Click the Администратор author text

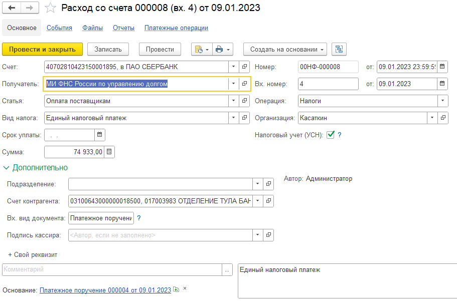(329, 179)
